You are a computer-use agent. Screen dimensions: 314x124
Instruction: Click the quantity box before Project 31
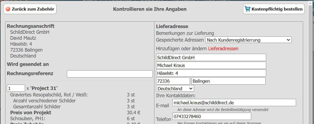(16, 88)
